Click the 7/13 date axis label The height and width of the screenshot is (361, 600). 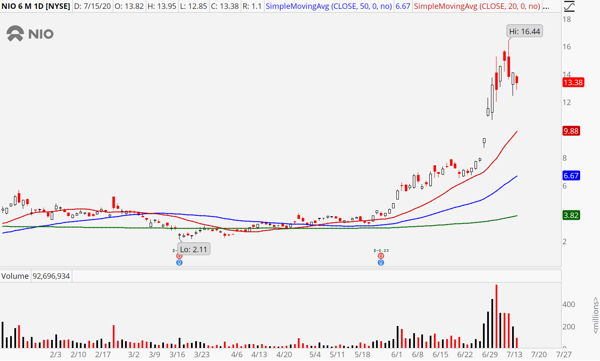(514, 355)
